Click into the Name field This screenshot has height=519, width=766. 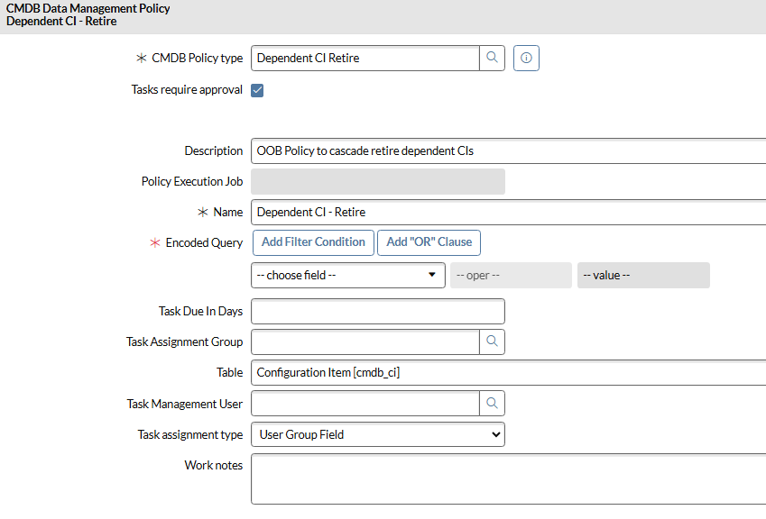click(509, 212)
